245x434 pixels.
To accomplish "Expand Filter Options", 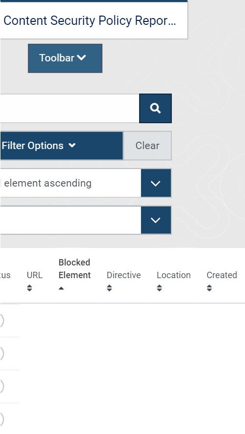I will point(61,146).
